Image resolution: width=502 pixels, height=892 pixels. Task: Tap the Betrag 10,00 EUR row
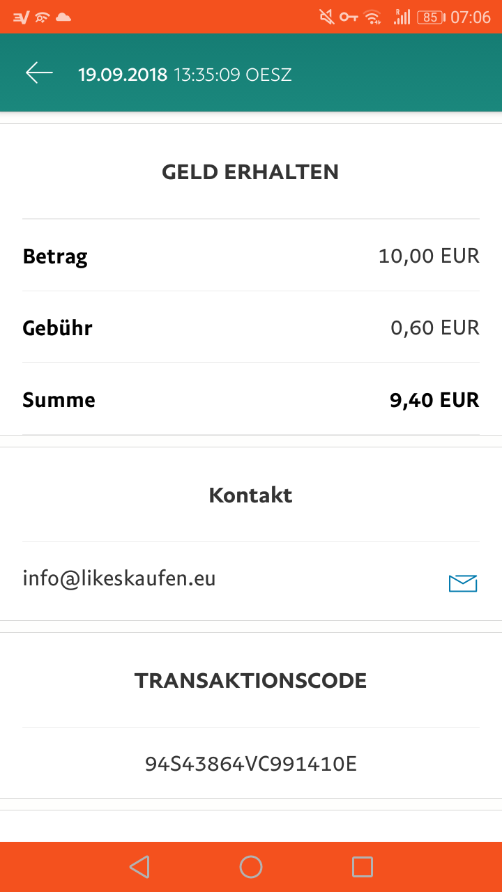(251, 256)
